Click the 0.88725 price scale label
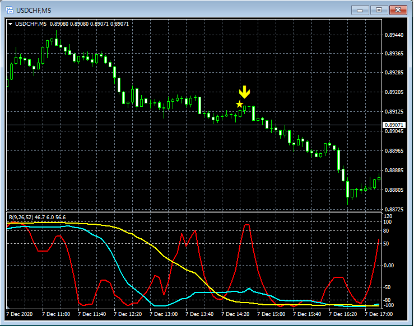The width and height of the screenshot is (414, 326). 394,210
